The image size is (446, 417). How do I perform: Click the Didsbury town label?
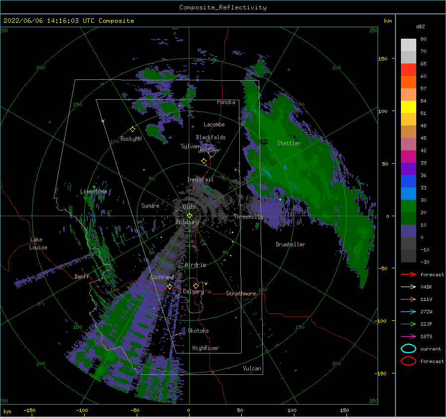pyautogui.click(x=187, y=222)
